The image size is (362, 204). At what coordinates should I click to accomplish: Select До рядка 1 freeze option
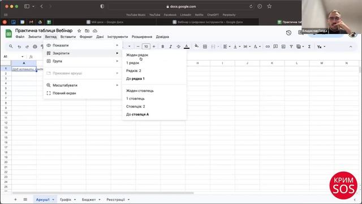154,79
